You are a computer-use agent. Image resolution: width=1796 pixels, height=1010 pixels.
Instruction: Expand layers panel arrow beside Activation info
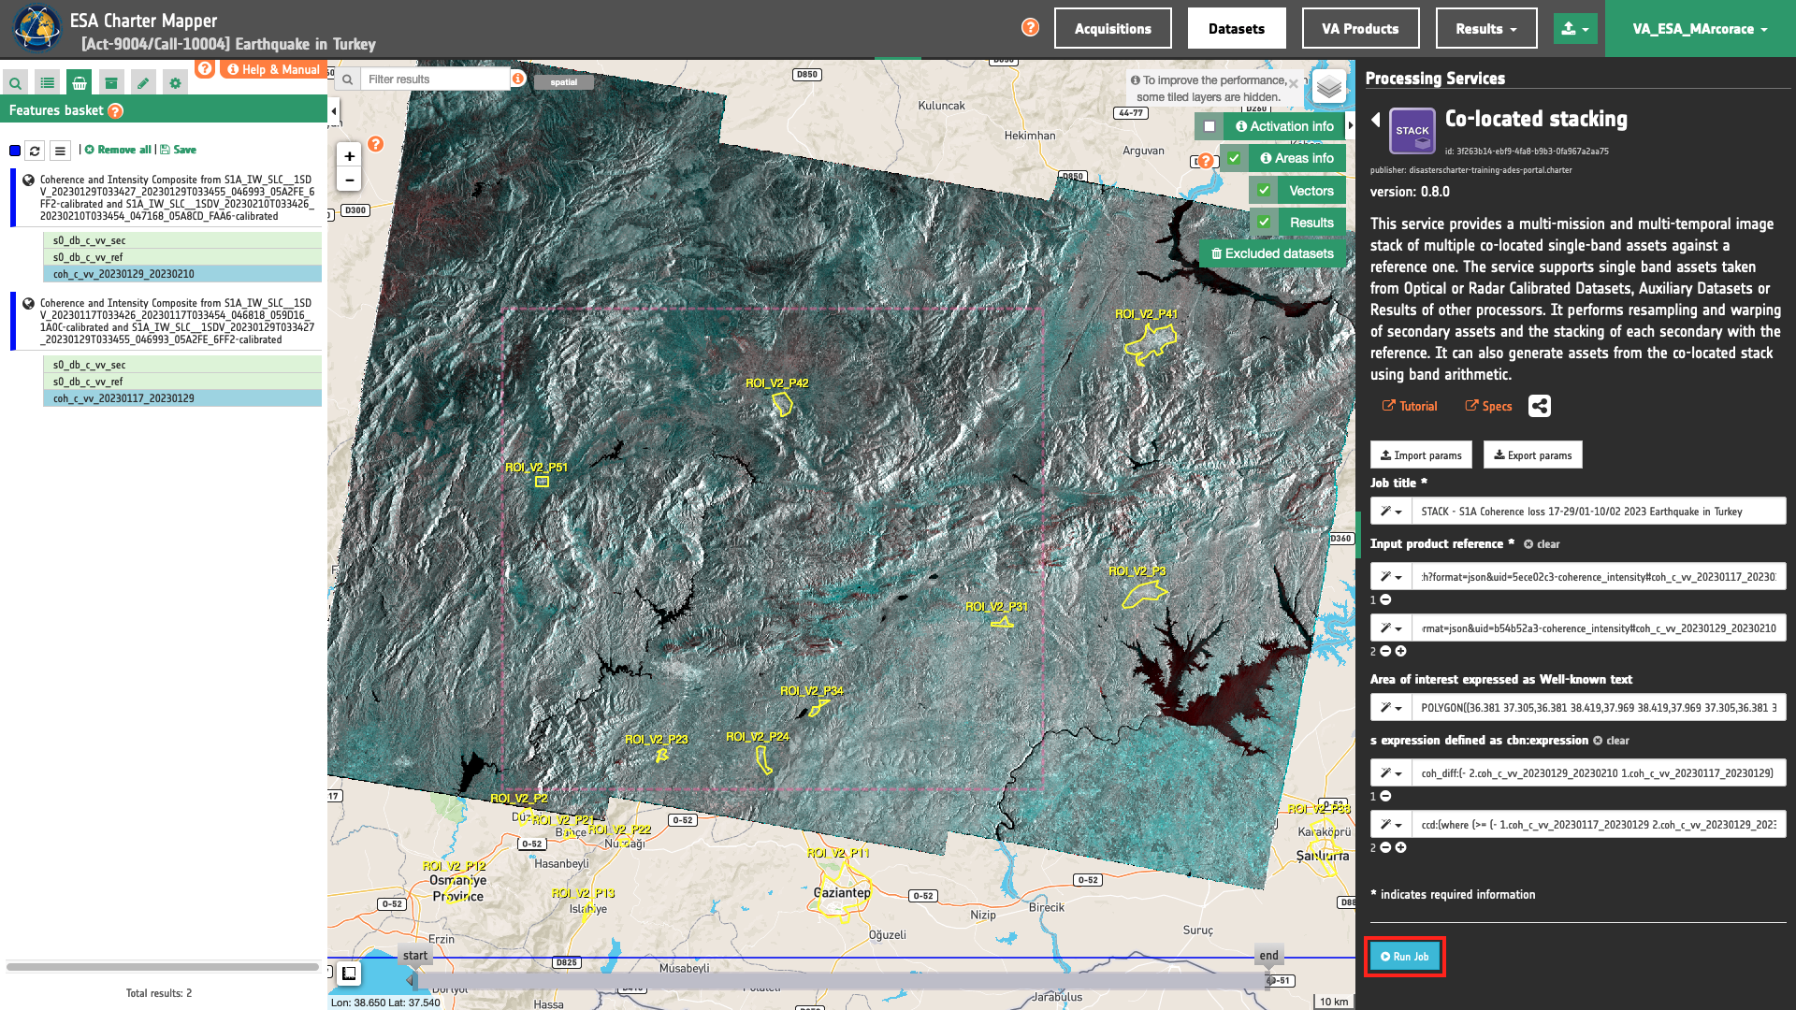1351,126
